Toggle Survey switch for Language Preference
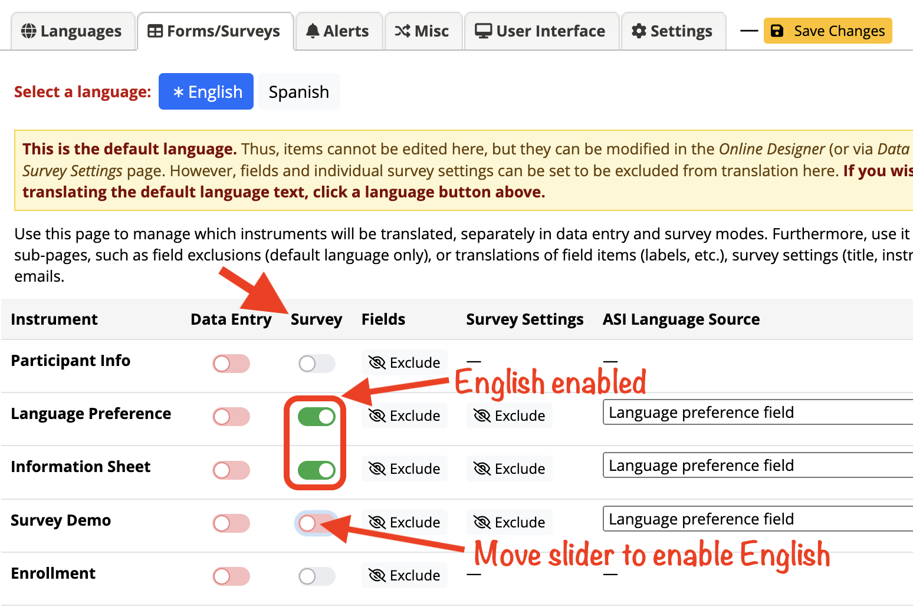Viewport: 913px width, 607px height. click(x=317, y=417)
